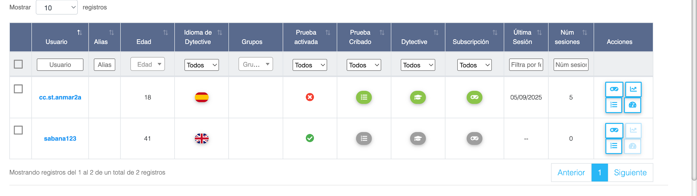Viewport: 697px width, 196px height.
Task: Go to Siguiente page
Action: pyautogui.click(x=630, y=173)
